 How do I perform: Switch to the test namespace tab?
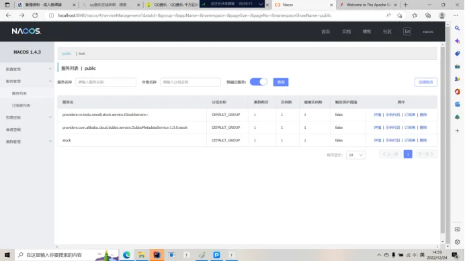coord(81,54)
